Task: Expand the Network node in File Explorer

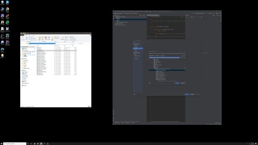Action: pos(21,85)
